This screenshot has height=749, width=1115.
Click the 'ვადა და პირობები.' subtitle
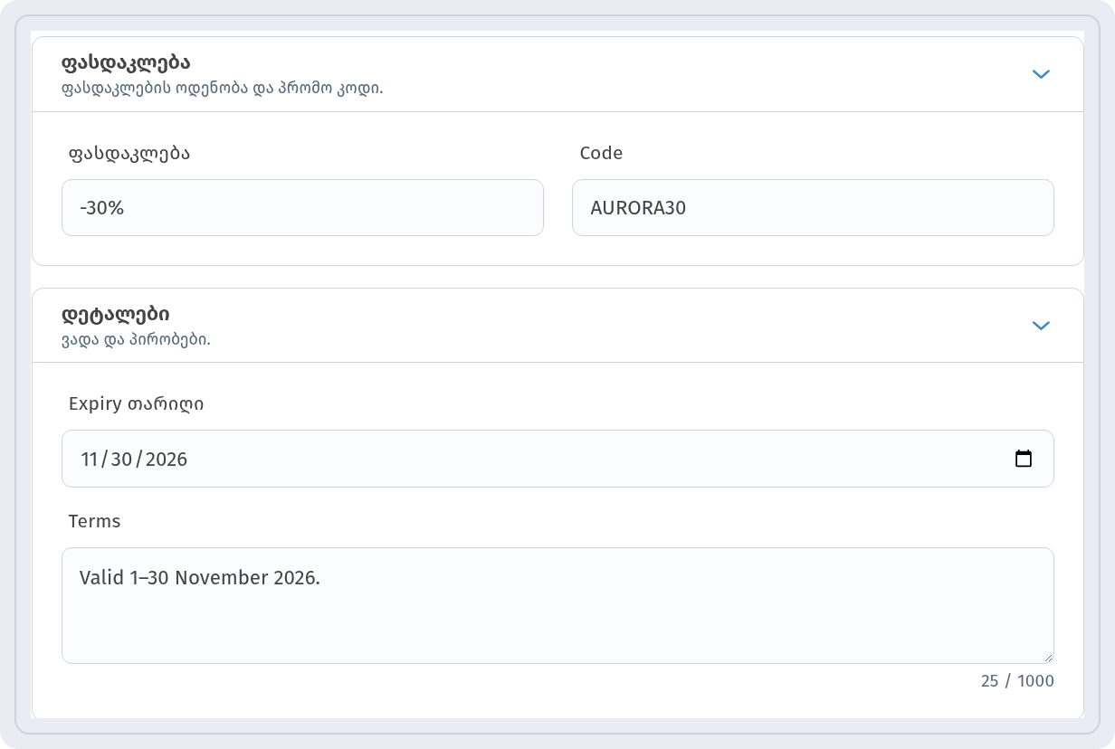pyautogui.click(x=136, y=340)
